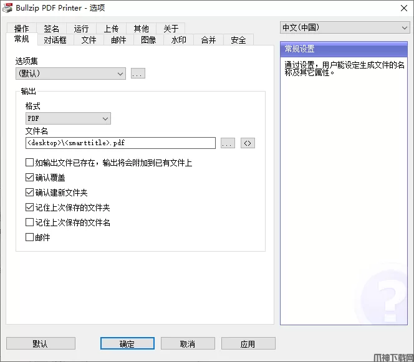
Task: Open the 图像 tab
Action: point(148,40)
